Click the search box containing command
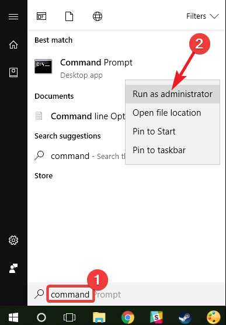This screenshot has width=226, height=325. pyautogui.click(x=127, y=295)
